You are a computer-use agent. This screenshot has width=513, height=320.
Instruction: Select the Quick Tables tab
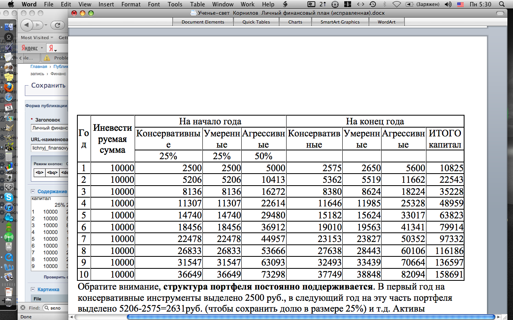coord(256,22)
